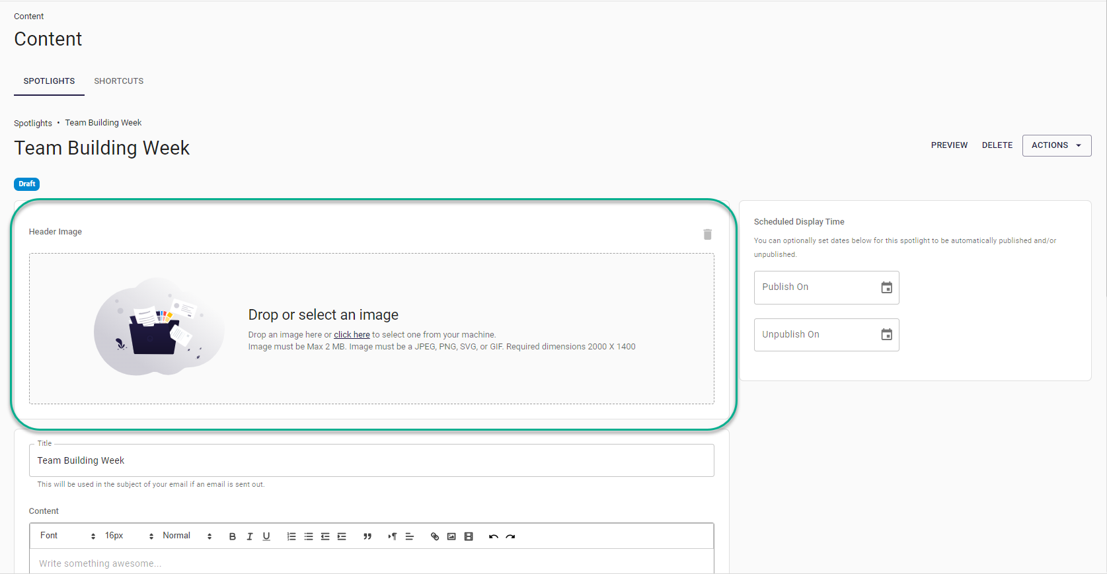The image size is (1107, 574).
Task: Click the PREVIEW button
Action: 949,145
